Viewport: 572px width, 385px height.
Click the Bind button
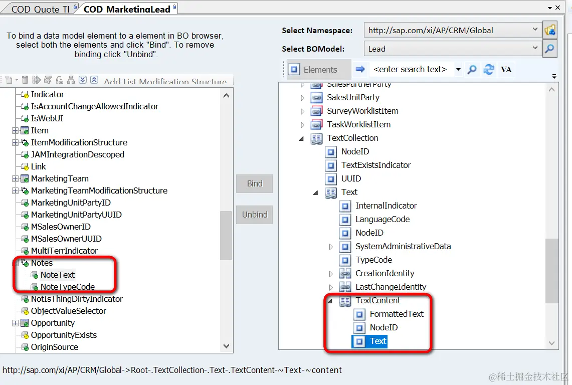pos(254,183)
